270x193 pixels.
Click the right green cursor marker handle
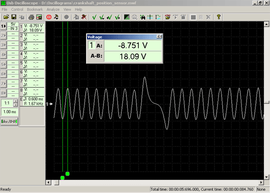(67, 174)
